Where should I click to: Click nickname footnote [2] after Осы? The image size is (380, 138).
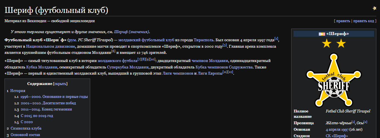(x=365, y=122)
